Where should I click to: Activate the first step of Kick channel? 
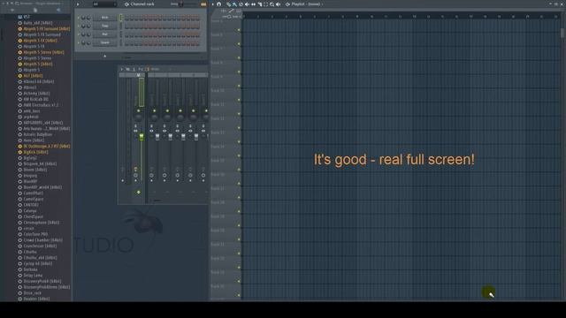pyautogui.click(x=126, y=18)
